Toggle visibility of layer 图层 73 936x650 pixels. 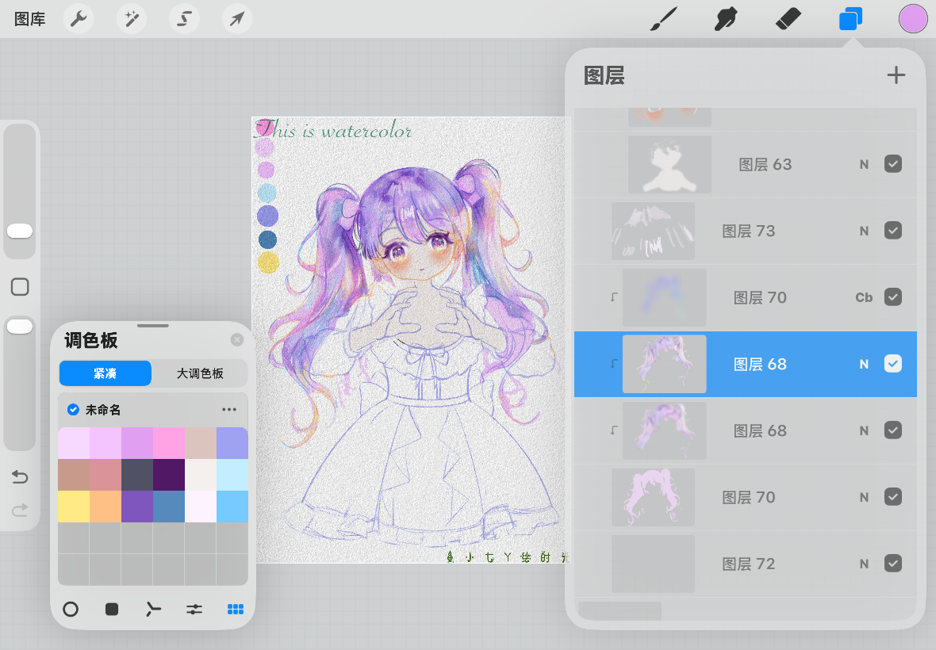tap(893, 230)
